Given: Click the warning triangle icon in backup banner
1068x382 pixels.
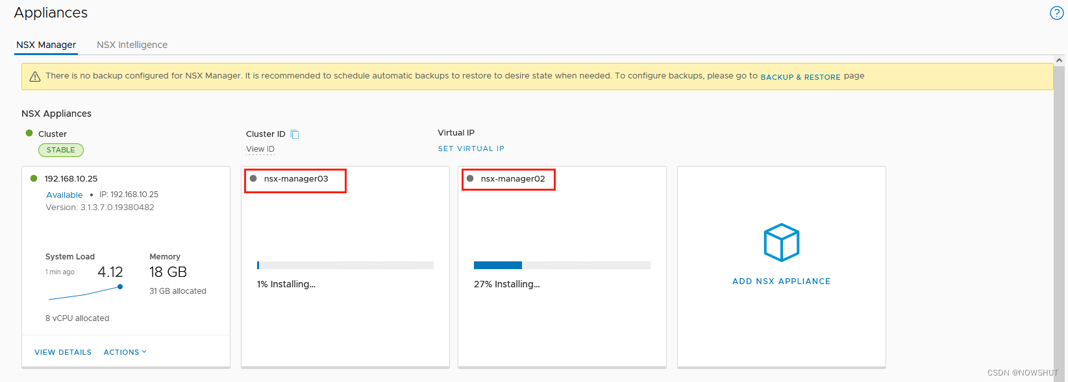Looking at the screenshot, I should (x=35, y=77).
